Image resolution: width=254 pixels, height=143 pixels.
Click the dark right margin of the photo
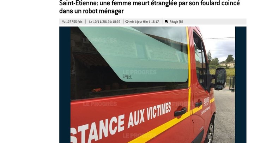coord(241,85)
